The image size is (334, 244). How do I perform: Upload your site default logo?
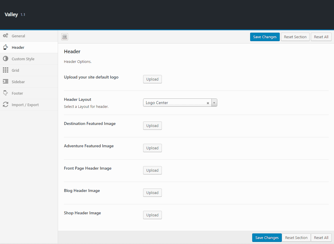click(x=152, y=79)
